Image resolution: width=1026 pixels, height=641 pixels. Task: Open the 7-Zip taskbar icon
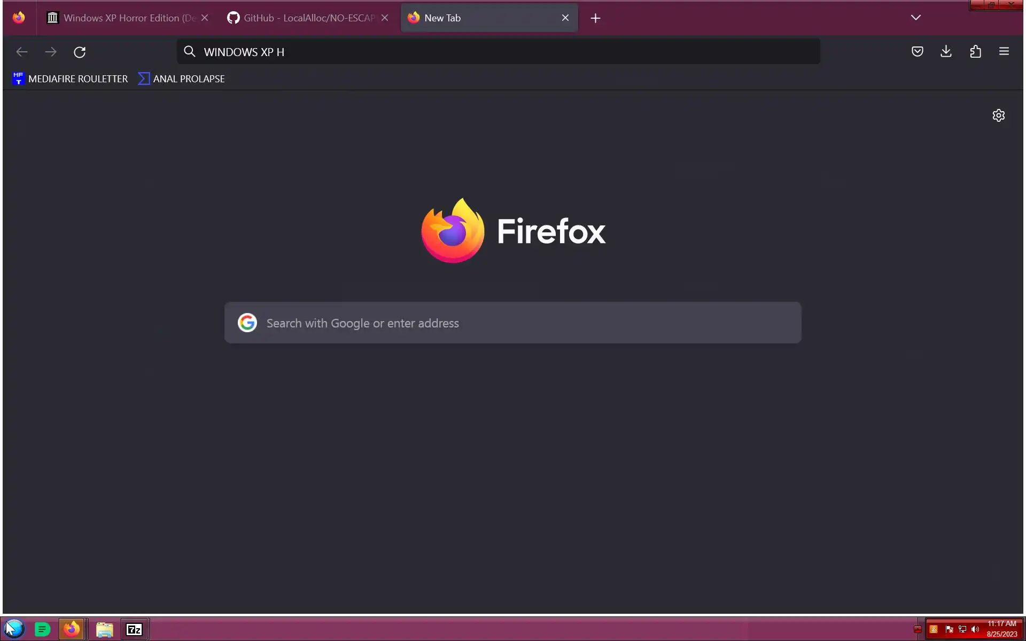(134, 630)
